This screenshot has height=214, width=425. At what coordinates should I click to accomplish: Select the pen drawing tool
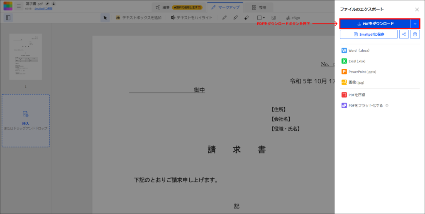(x=225, y=18)
